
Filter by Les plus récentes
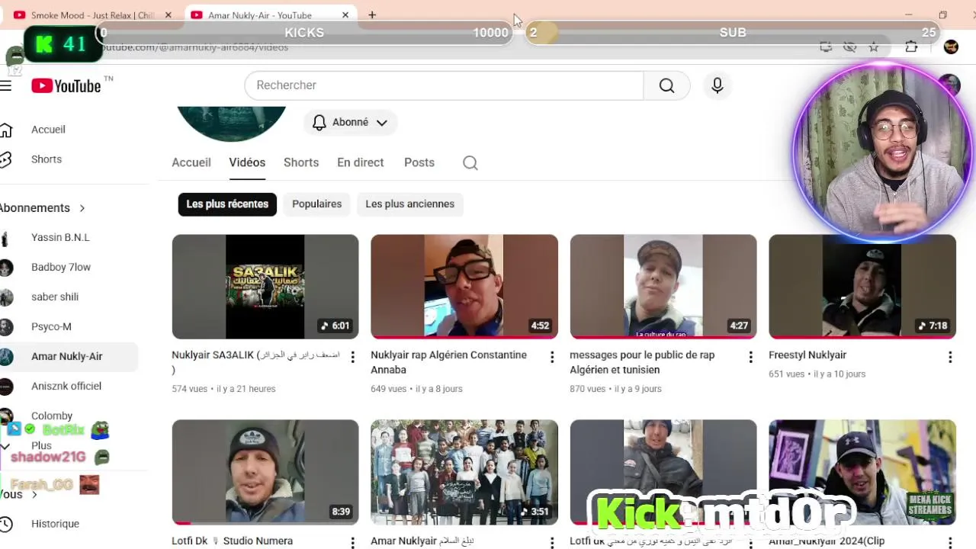pyautogui.click(x=227, y=204)
